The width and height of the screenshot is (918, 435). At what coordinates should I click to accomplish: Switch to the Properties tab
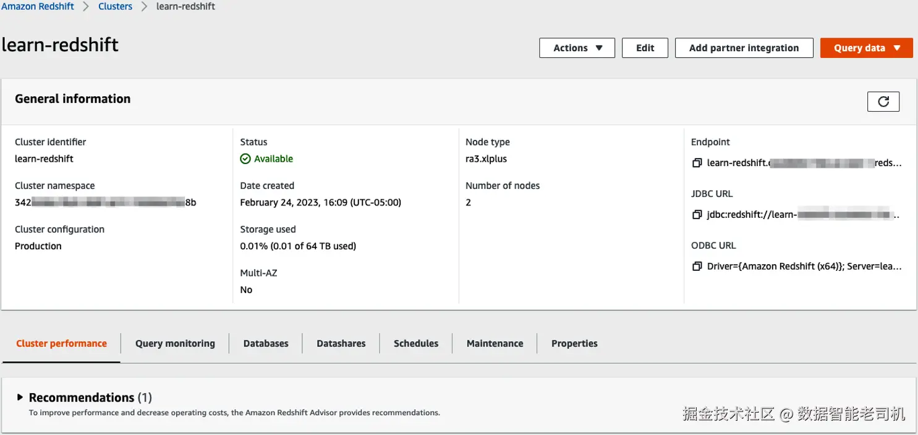574,344
